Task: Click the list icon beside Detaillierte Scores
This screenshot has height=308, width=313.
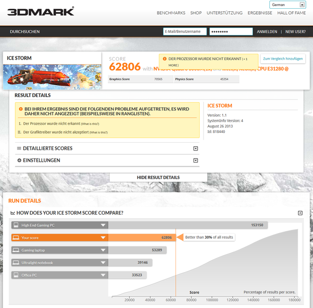Action: [19, 148]
